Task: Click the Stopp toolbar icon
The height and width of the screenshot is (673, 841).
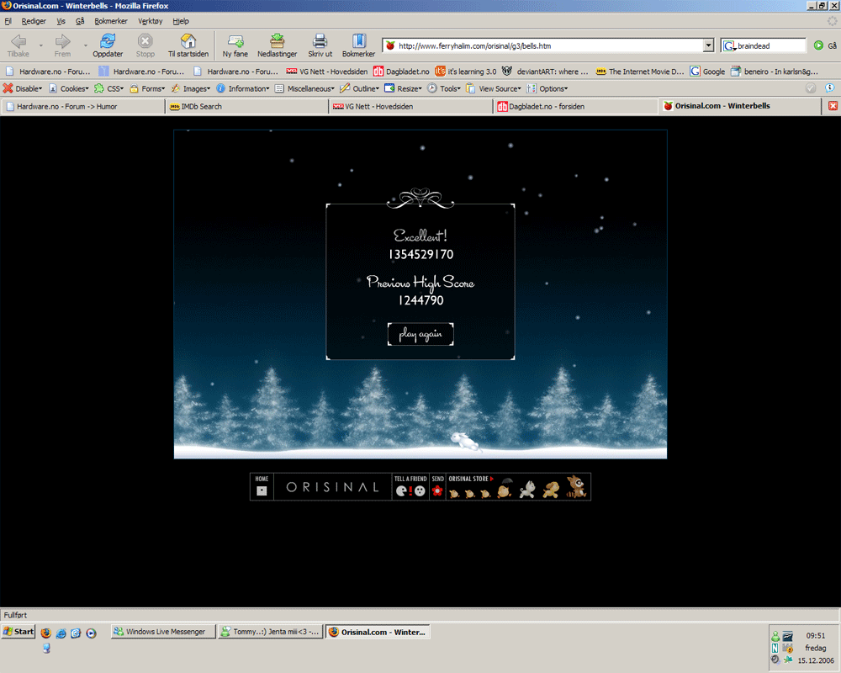Action: [145, 40]
